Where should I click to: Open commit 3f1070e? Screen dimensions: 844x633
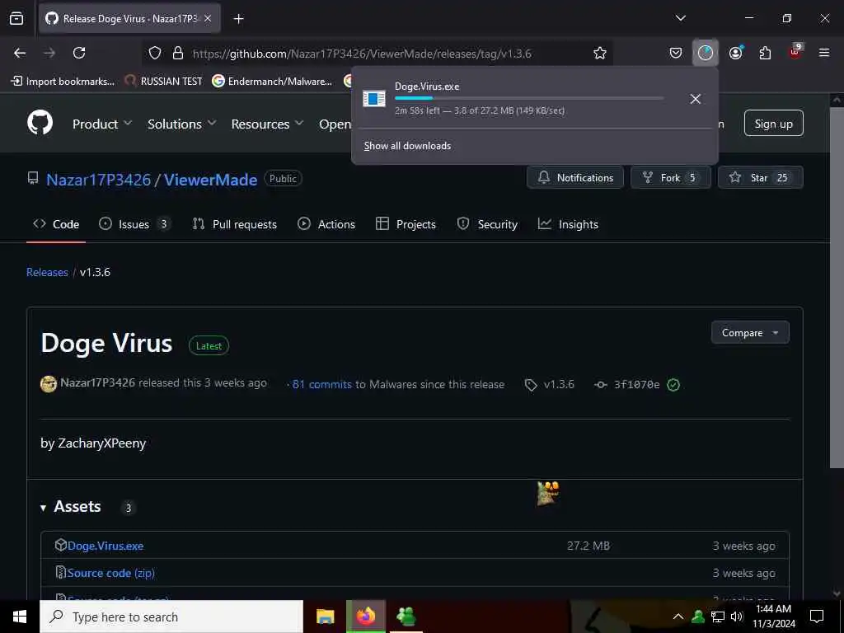tap(637, 384)
